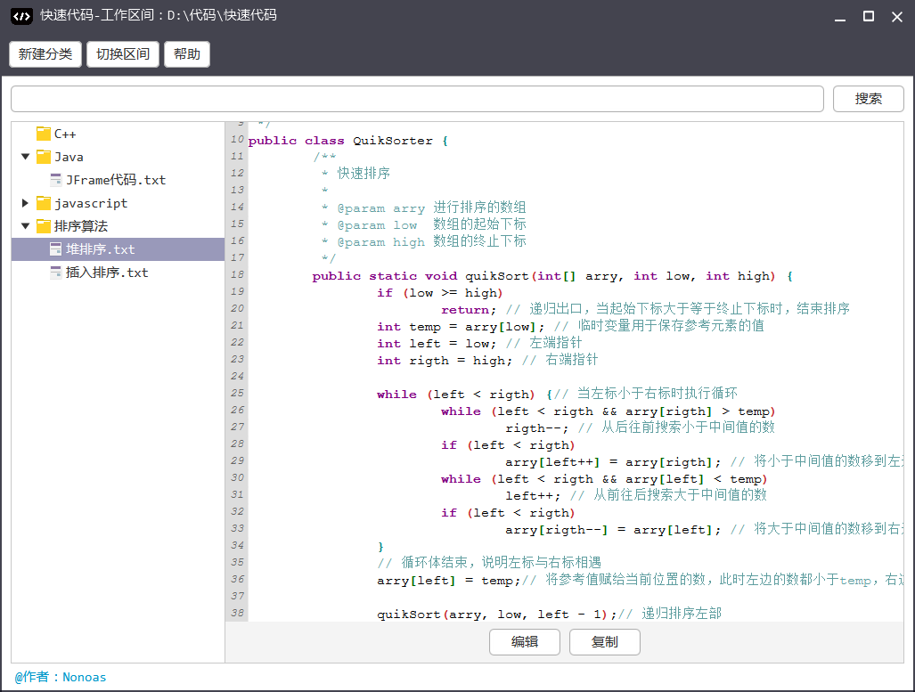Click the '@param arry' comment line
915x692 pixels.
point(424,208)
